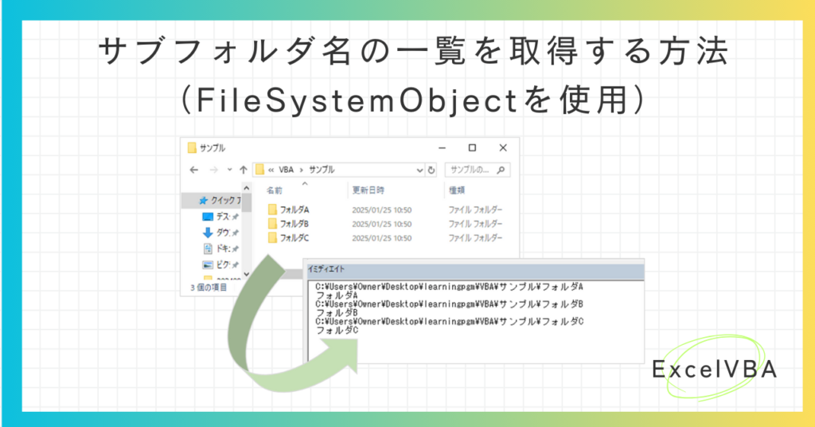Open the Desktop shortcut in sidebar

click(x=220, y=217)
